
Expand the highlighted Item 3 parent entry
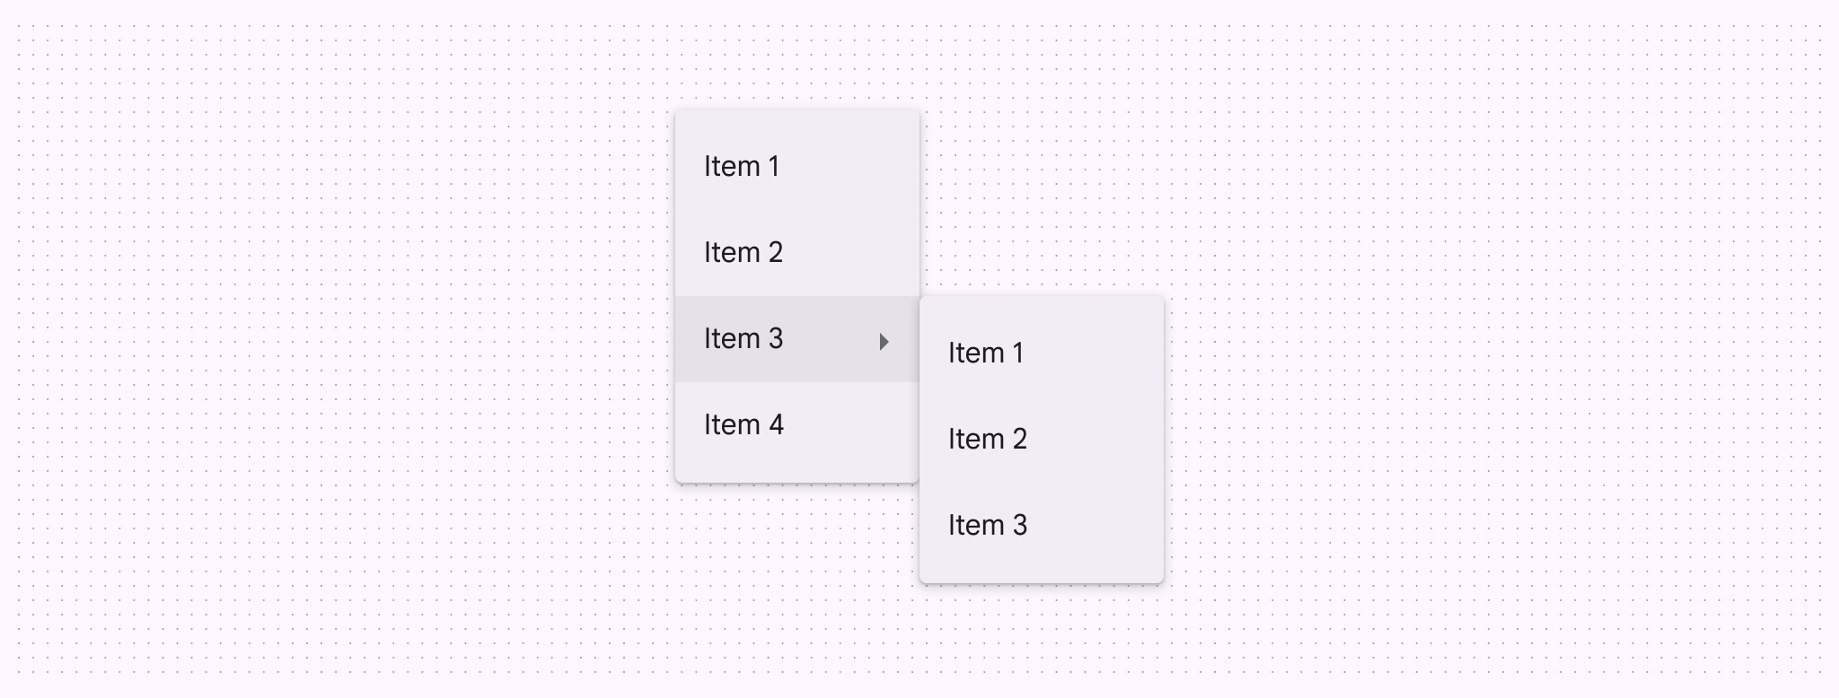(x=796, y=339)
